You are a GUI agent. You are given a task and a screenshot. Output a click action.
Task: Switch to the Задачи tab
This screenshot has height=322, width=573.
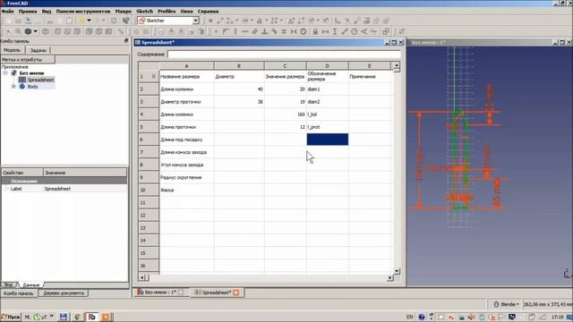tap(38, 50)
